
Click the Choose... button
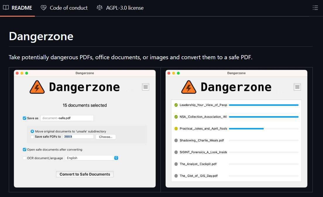pyautogui.click(x=106, y=137)
